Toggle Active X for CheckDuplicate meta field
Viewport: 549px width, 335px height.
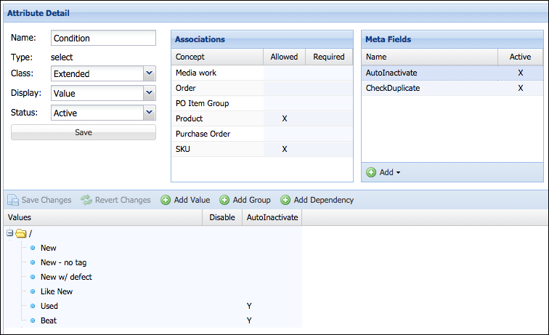tap(520, 88)
